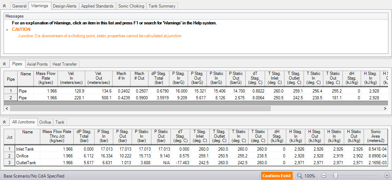Collapse the CAUTION message group
The image size is (392, 180).
point(7,30)
